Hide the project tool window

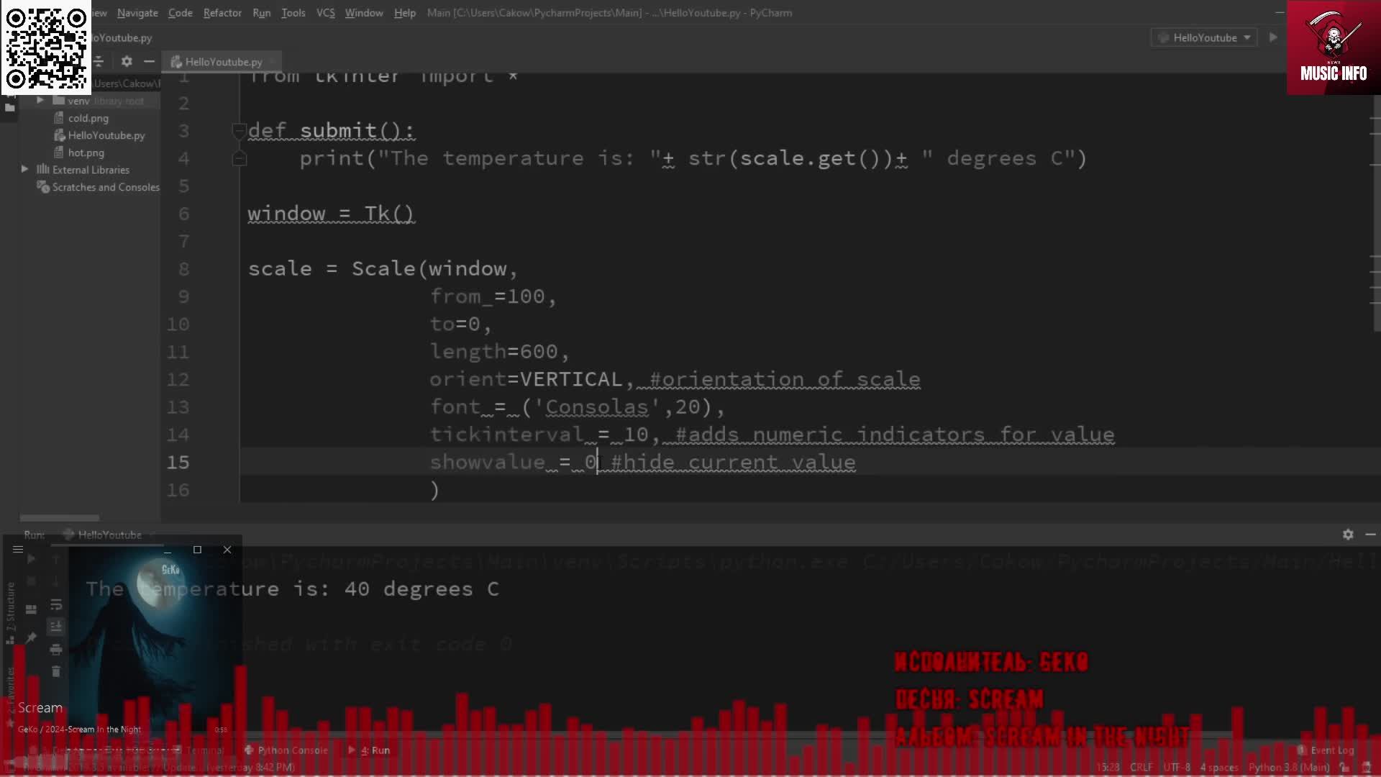click(x=149, y=62)
